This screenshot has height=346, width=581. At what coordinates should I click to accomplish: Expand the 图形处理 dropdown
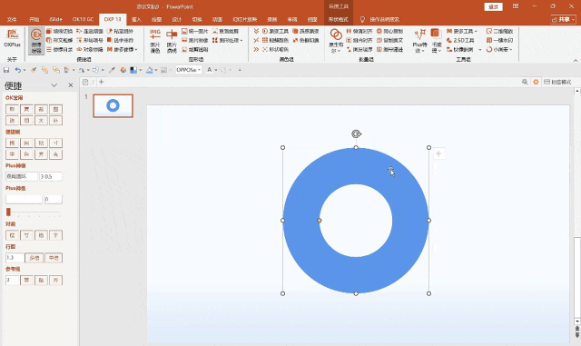tap(228, 40)
